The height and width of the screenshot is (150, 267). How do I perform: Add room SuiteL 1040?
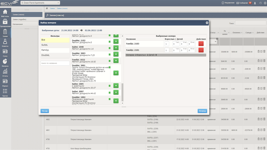(x=116, y=48)
